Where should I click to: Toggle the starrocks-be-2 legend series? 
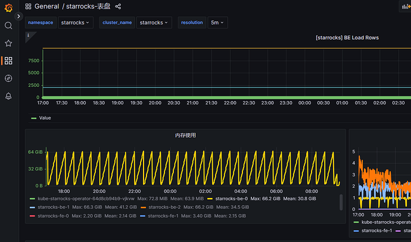164,207
